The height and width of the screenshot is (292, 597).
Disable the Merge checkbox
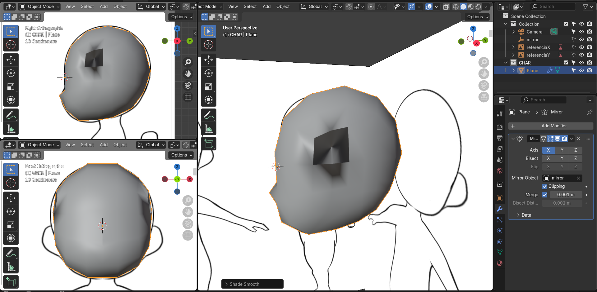pos(545,195)
